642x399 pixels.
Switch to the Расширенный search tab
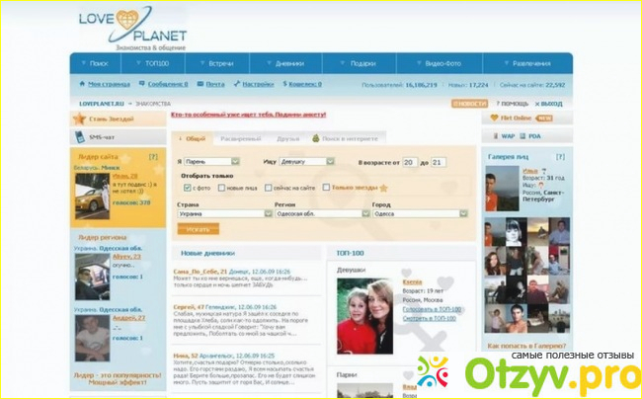[241, 139]
